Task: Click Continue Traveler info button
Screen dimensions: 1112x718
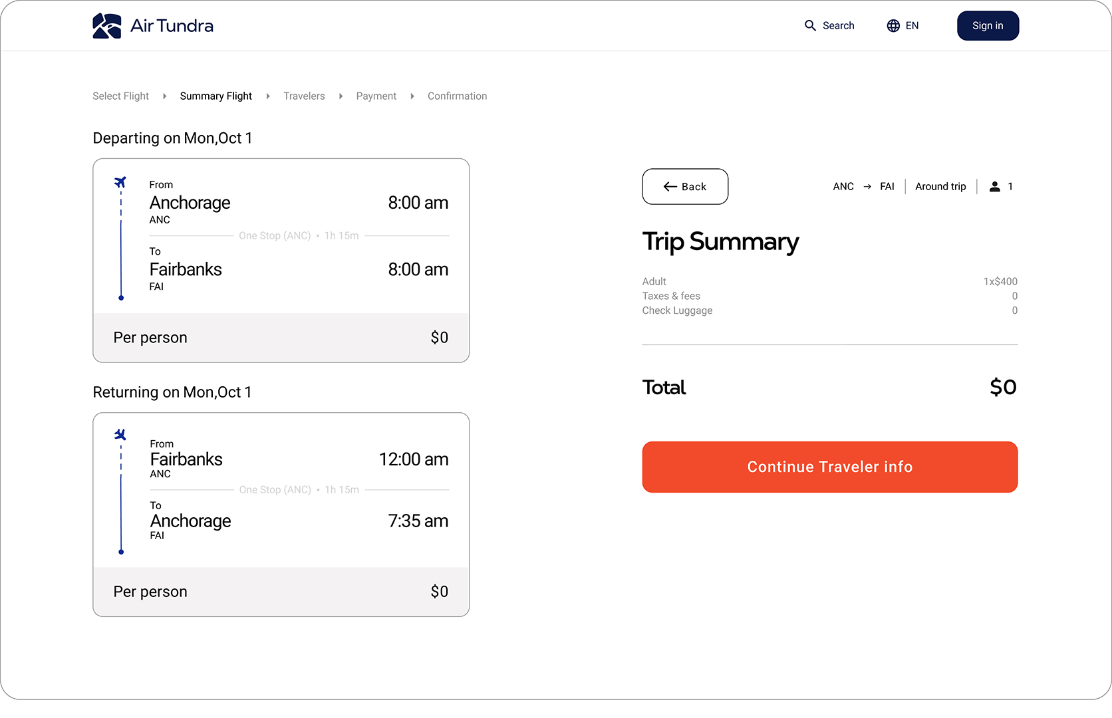Action: click(x=829, y=467)
